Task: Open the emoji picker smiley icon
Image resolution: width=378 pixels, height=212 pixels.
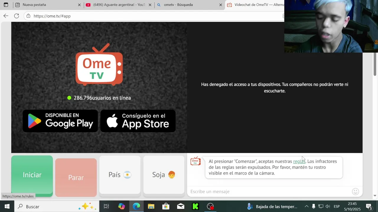Action: [x=356, y=192]
